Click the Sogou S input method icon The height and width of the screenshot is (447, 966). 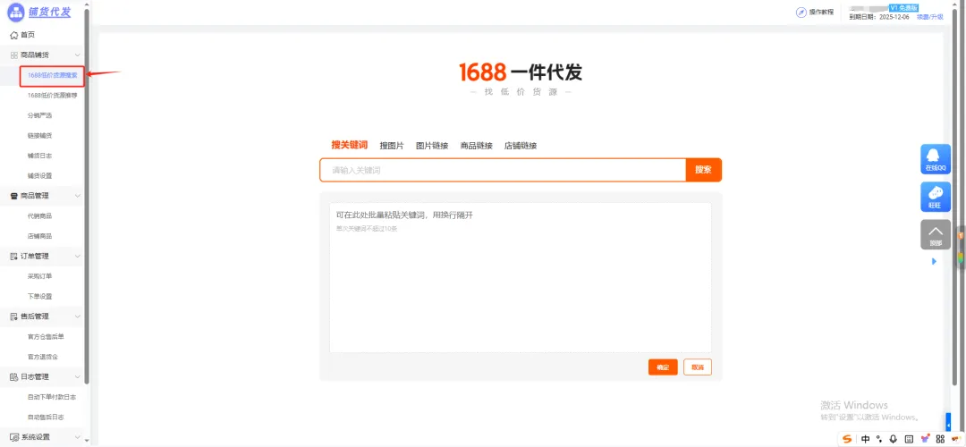pos(848,439)
